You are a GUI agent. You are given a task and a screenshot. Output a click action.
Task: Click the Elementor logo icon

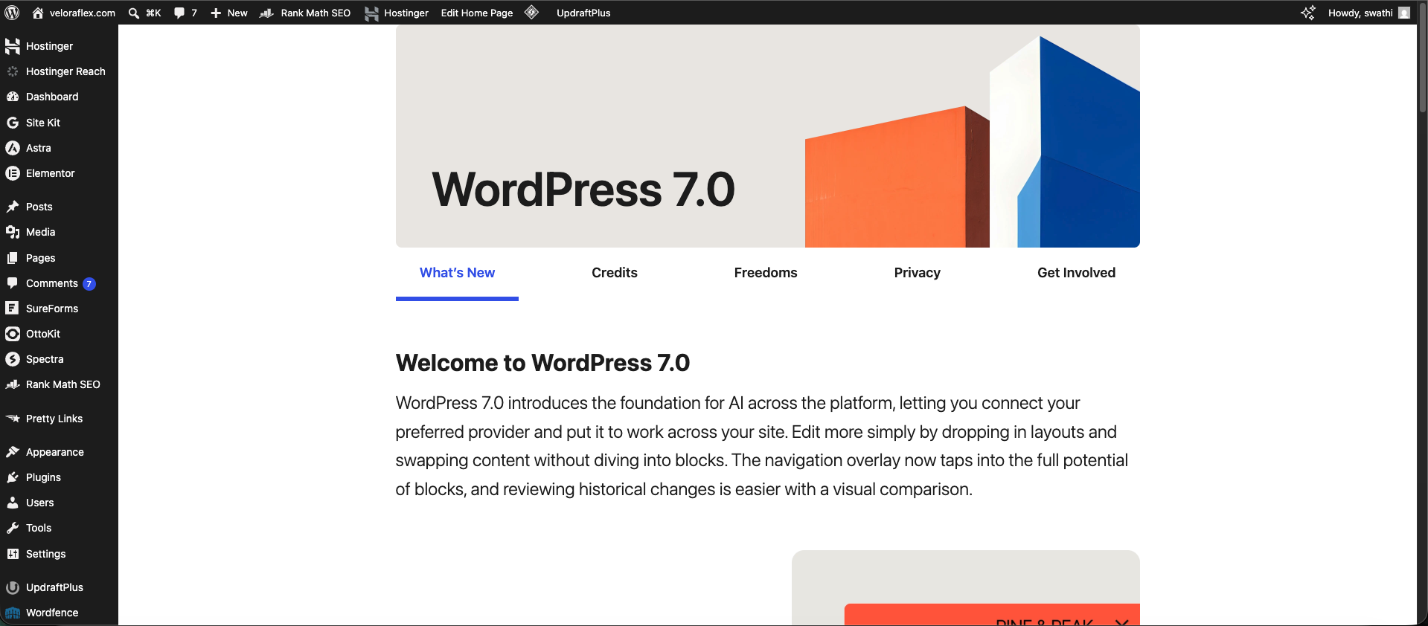tap(13, 173)
